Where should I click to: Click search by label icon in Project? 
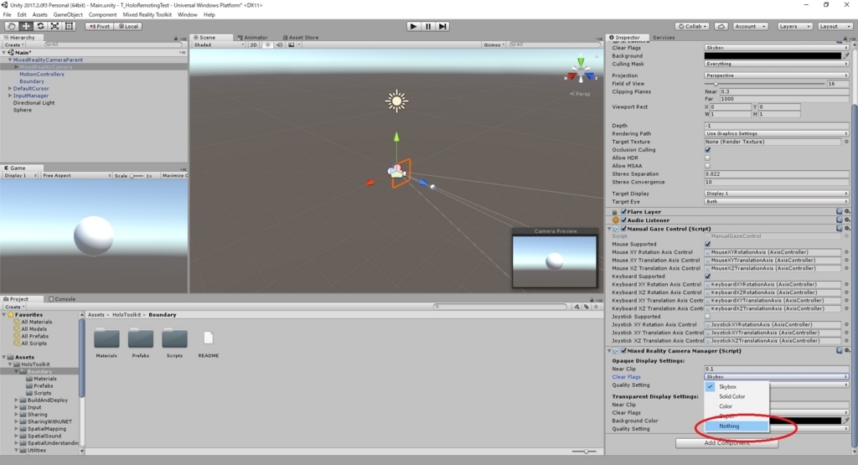pos(587,307)
